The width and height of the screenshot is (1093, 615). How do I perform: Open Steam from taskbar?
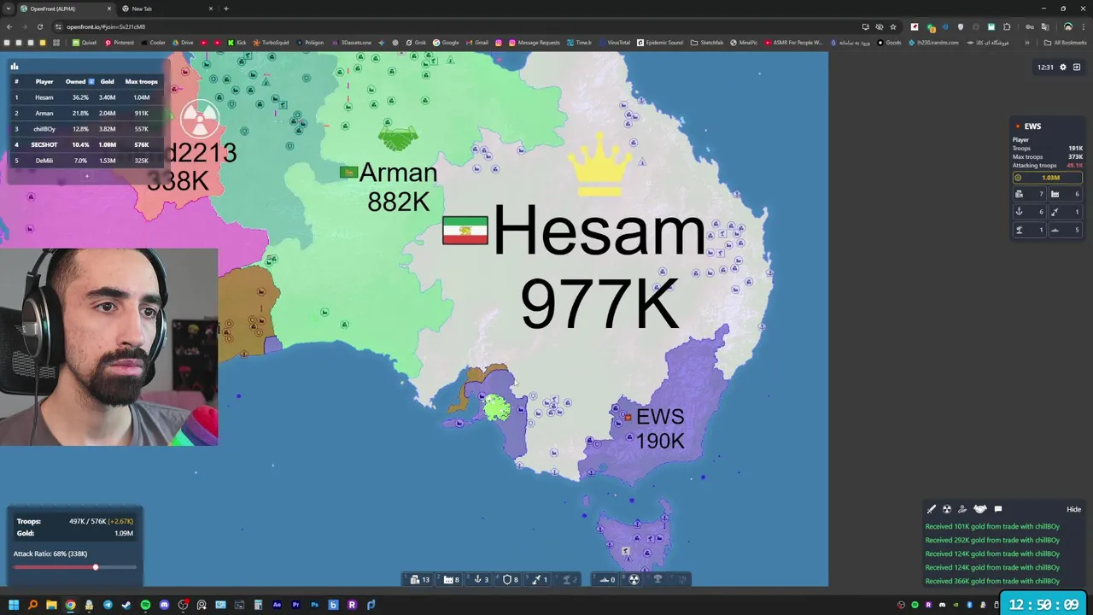126,605
